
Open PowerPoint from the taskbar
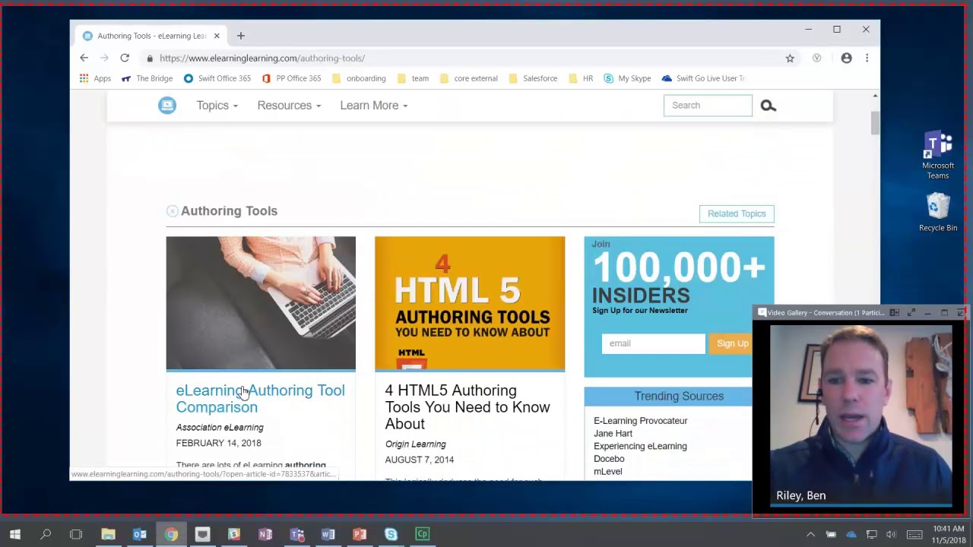pyautogui.click(x=360, y=534)
